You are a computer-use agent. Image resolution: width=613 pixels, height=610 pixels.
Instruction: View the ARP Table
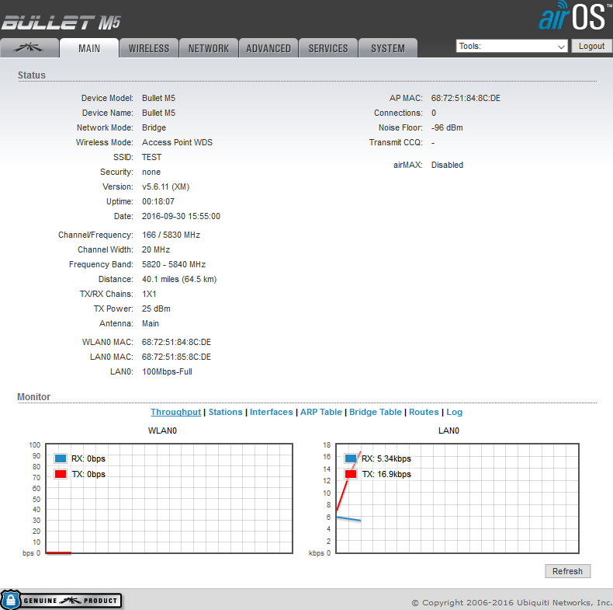pos(321,412)
